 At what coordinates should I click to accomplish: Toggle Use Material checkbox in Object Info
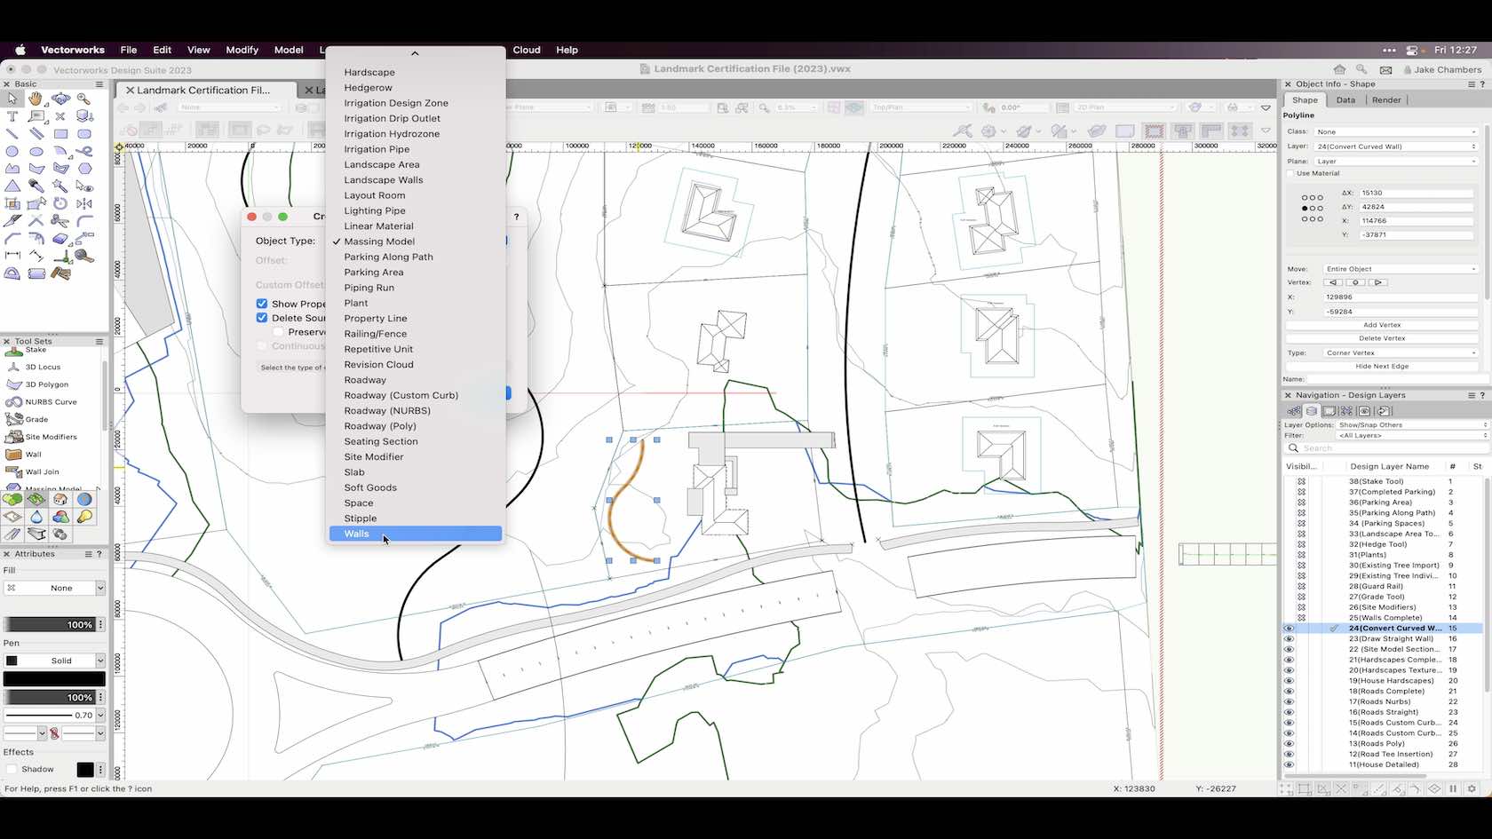point(1290,173)
